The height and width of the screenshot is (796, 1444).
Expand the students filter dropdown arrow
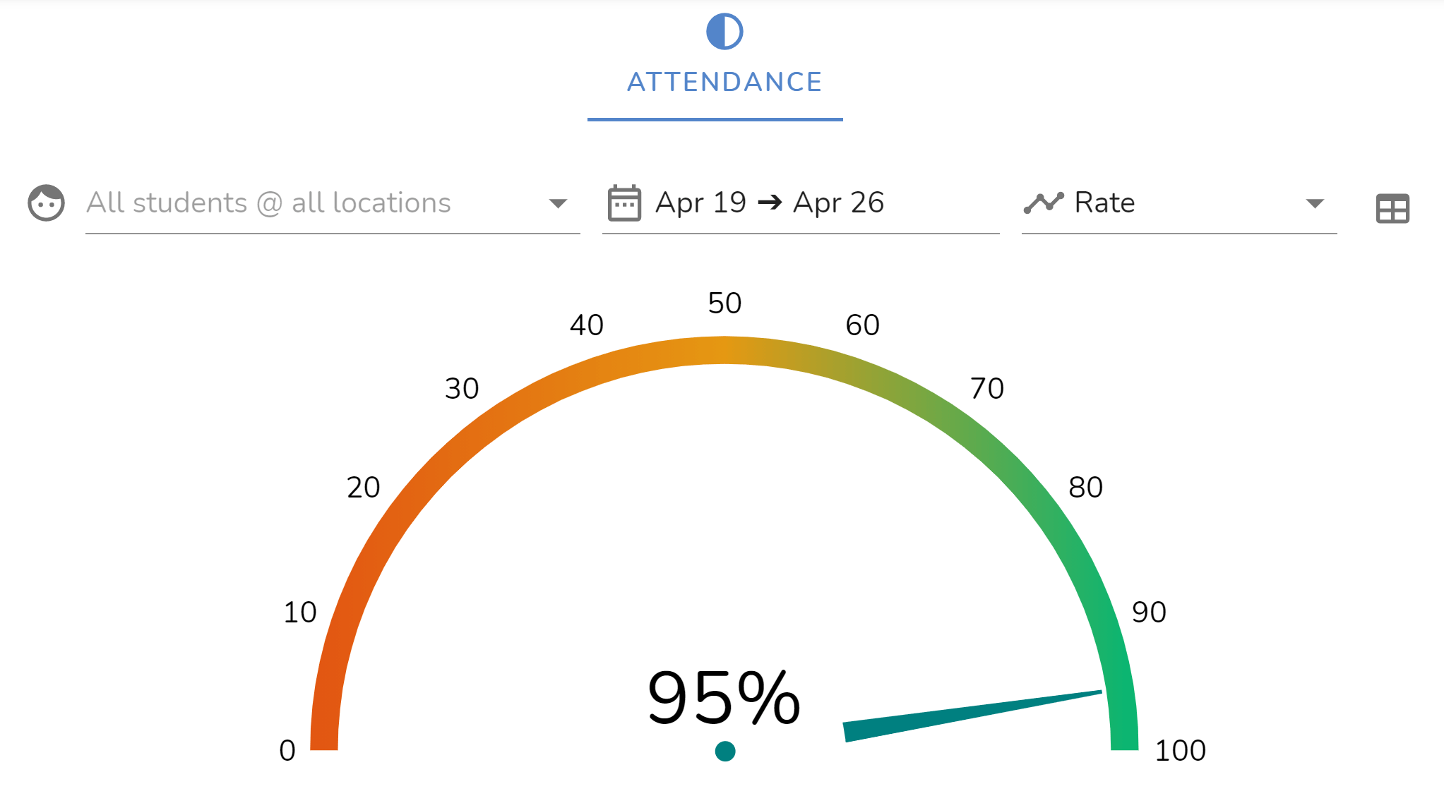(x=558, y=204)
